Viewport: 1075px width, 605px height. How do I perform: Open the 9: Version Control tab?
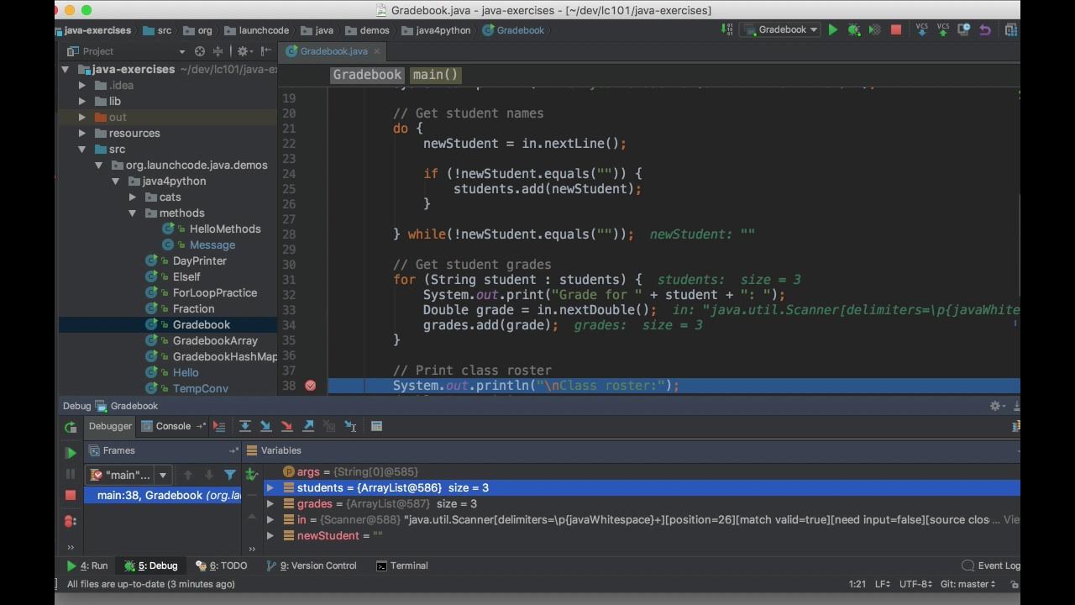(312, 566)
